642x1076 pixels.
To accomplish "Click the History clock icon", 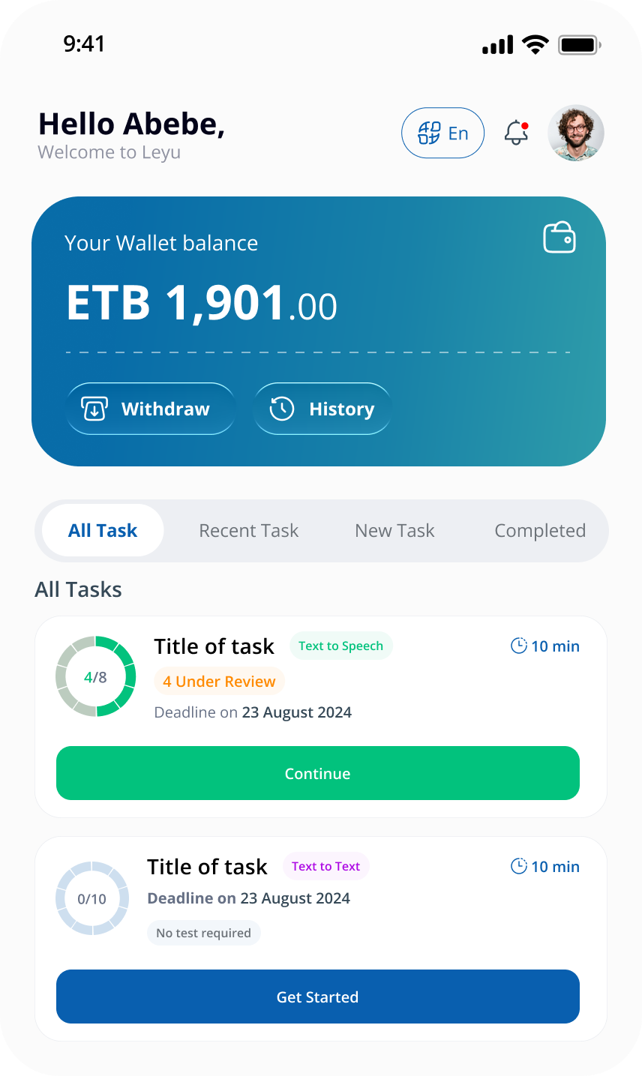I will tap(282, 409).
